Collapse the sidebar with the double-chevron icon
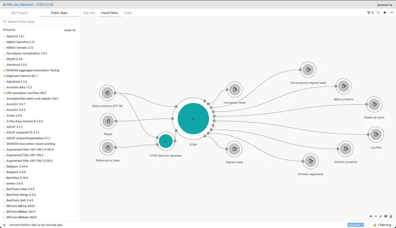Screen dimensions: 396x228 tap(4, 225)
